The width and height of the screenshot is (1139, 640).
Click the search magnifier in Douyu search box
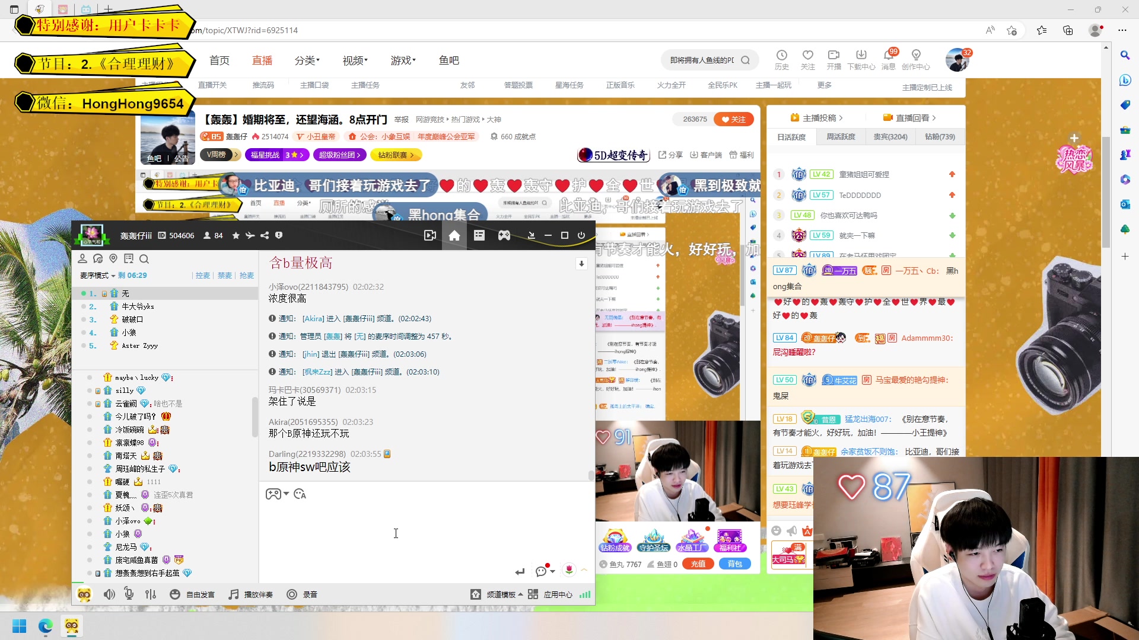click(746, 60)
